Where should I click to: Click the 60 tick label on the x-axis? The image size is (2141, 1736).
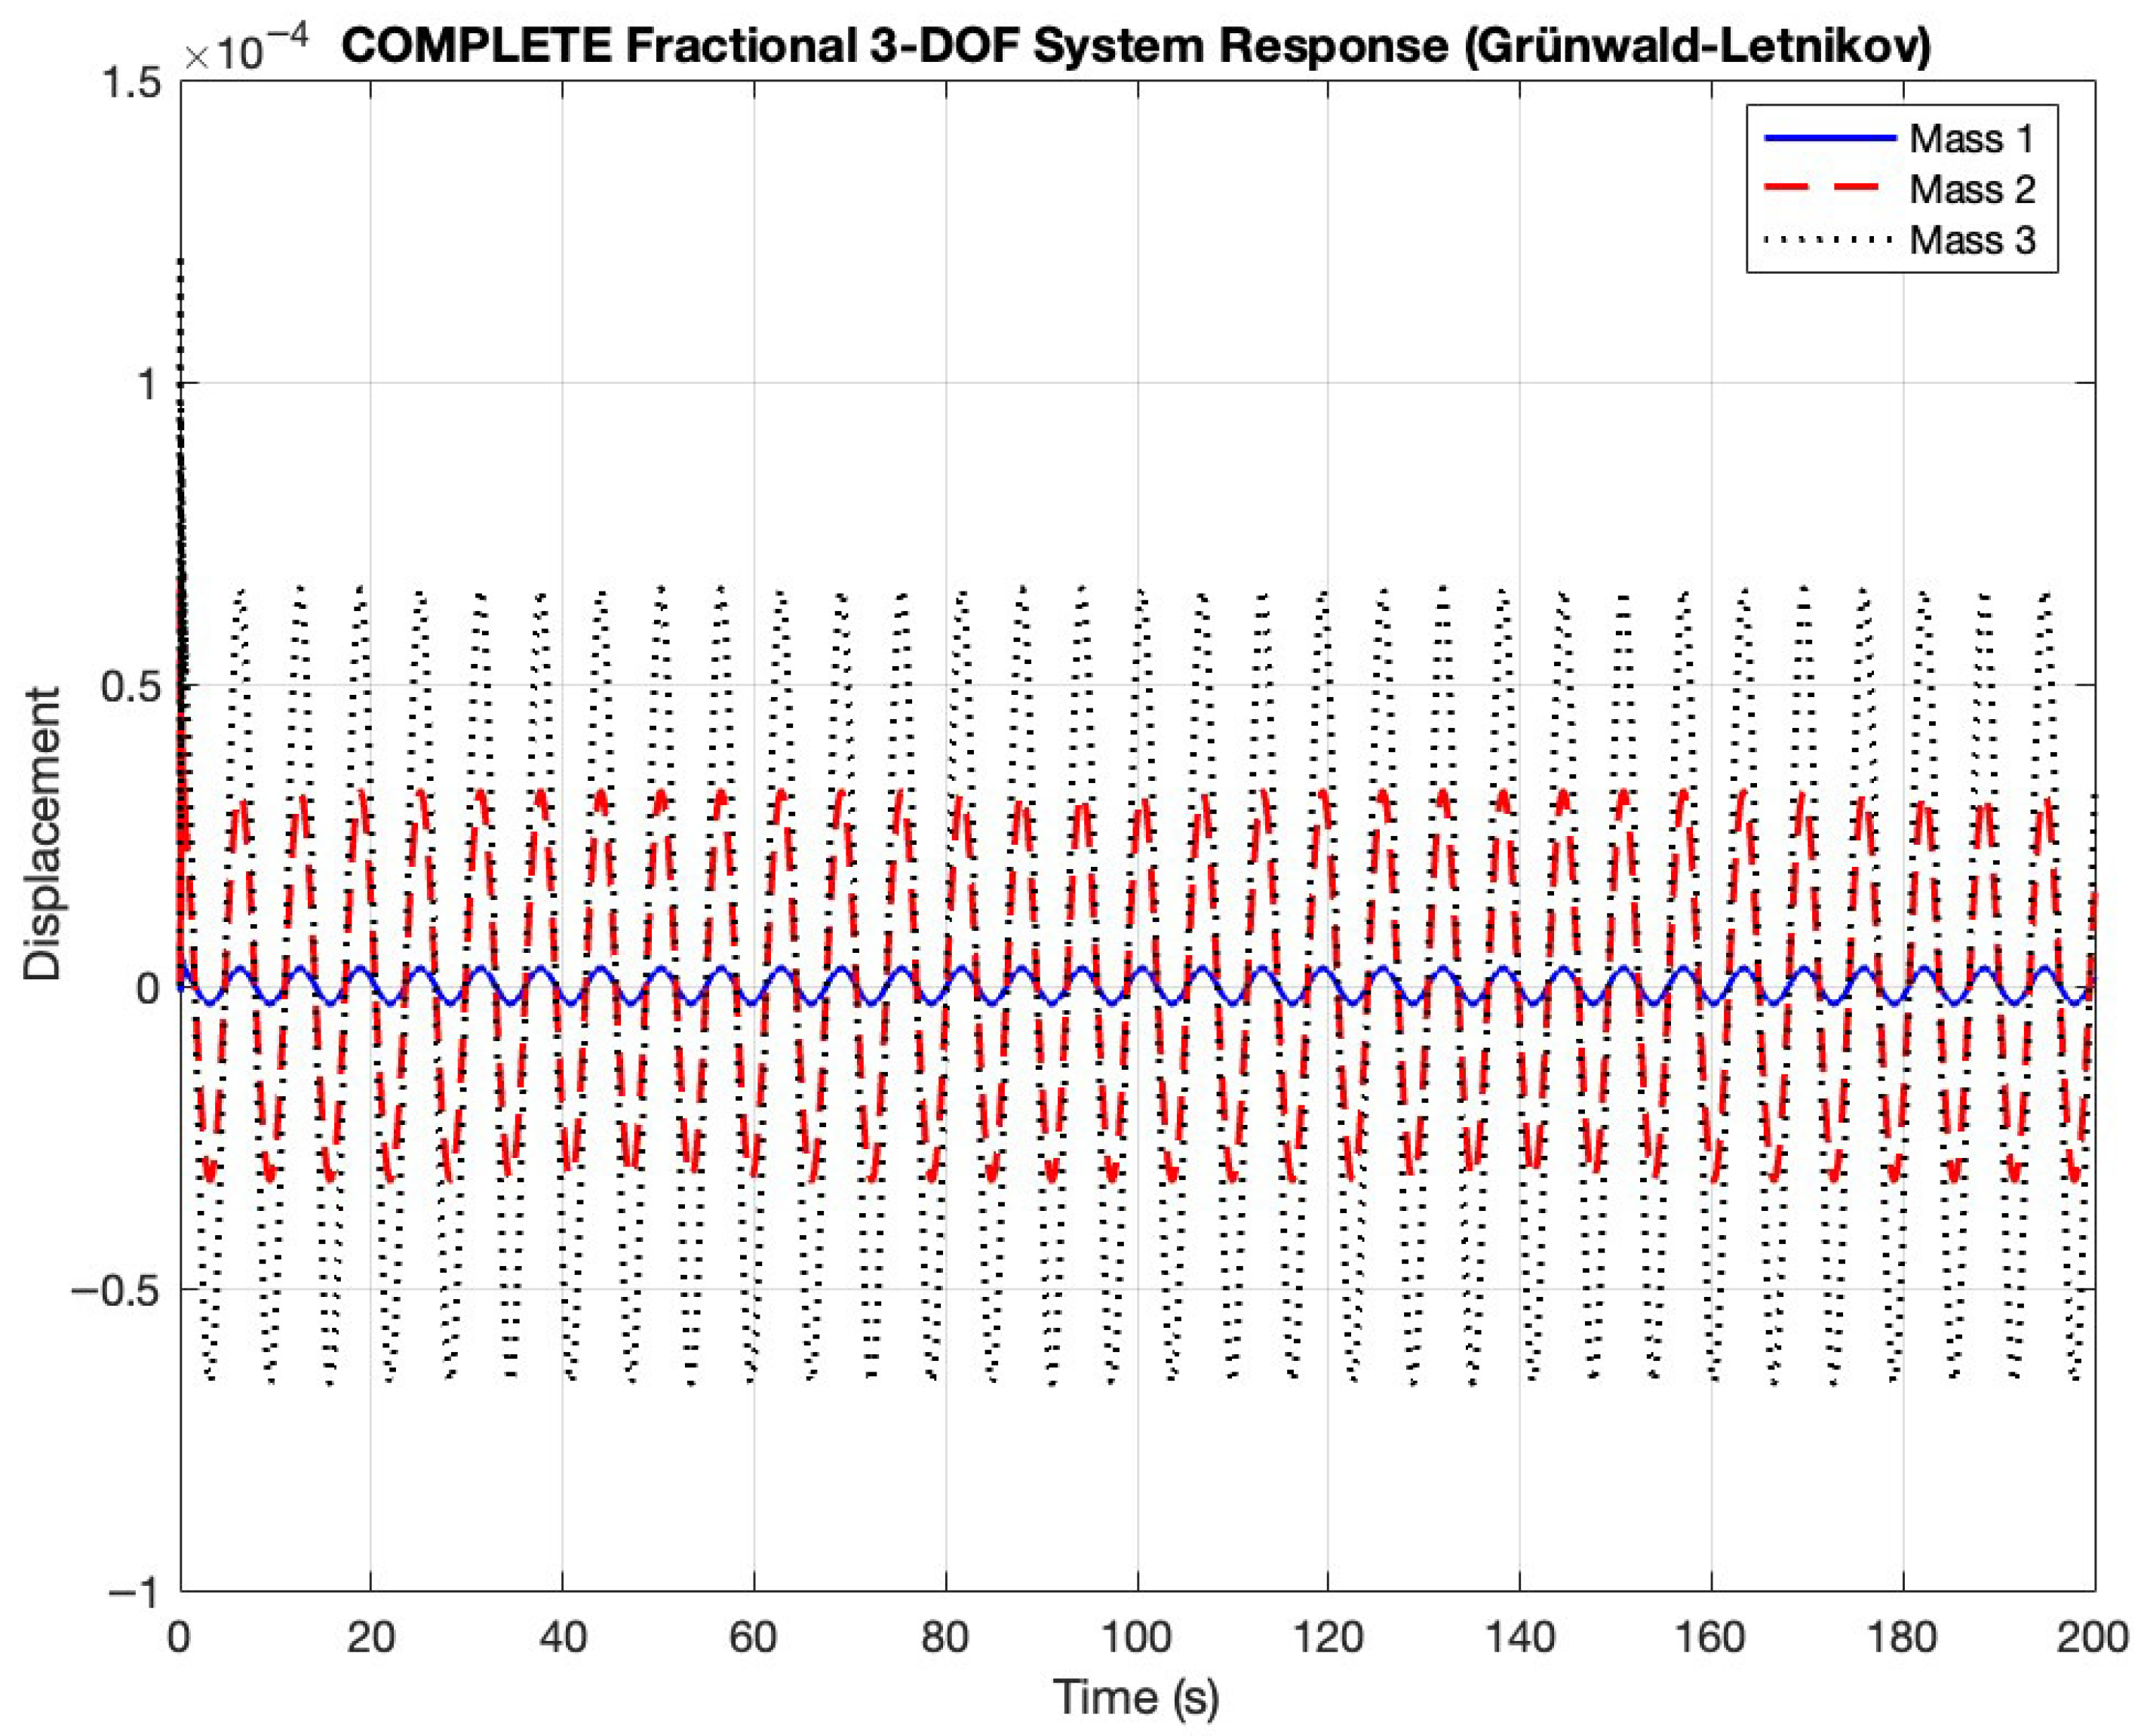753,1638
